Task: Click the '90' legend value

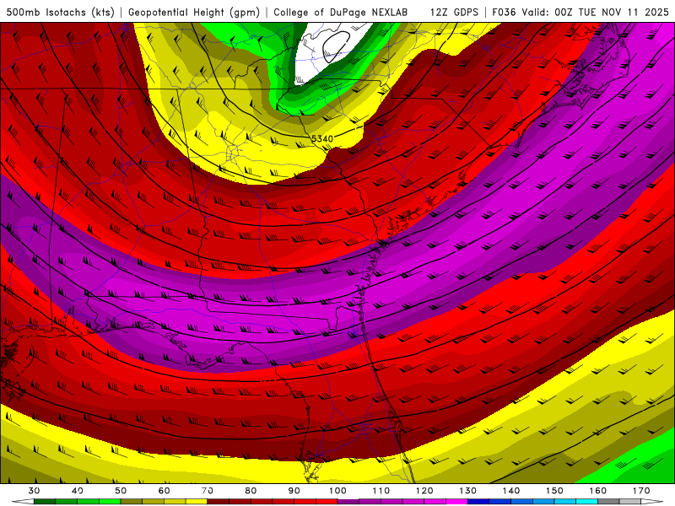Action: (294, 491)
